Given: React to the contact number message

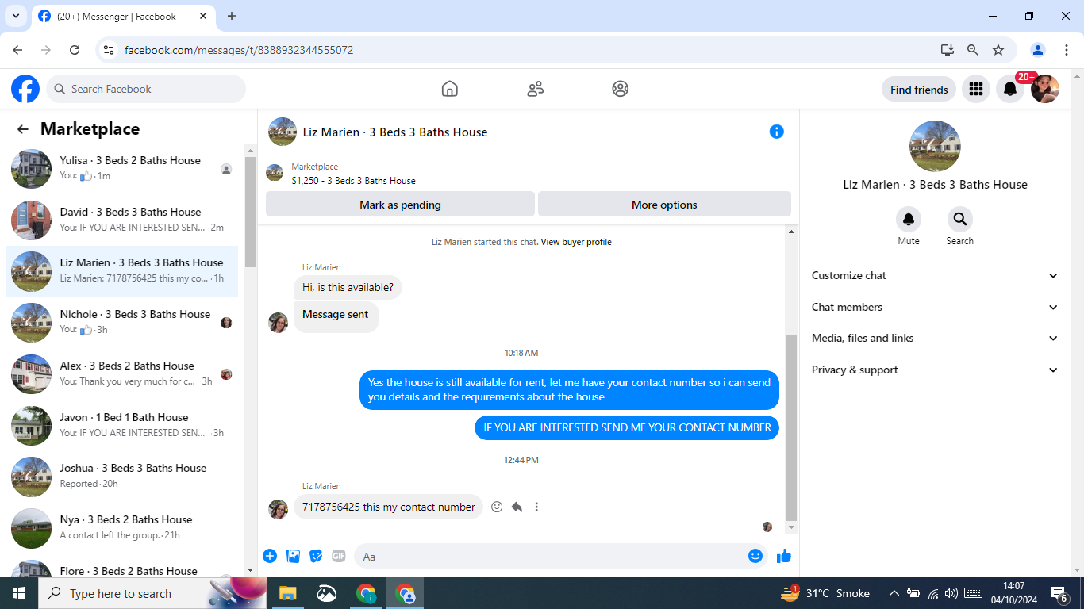Looking at the screenshot, I should click(x=497, y=507).
